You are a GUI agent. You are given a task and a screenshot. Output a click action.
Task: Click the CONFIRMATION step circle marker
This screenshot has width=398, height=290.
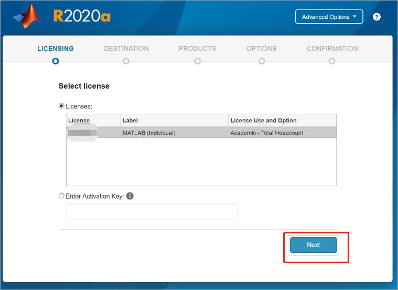click(x=331, y=61)
